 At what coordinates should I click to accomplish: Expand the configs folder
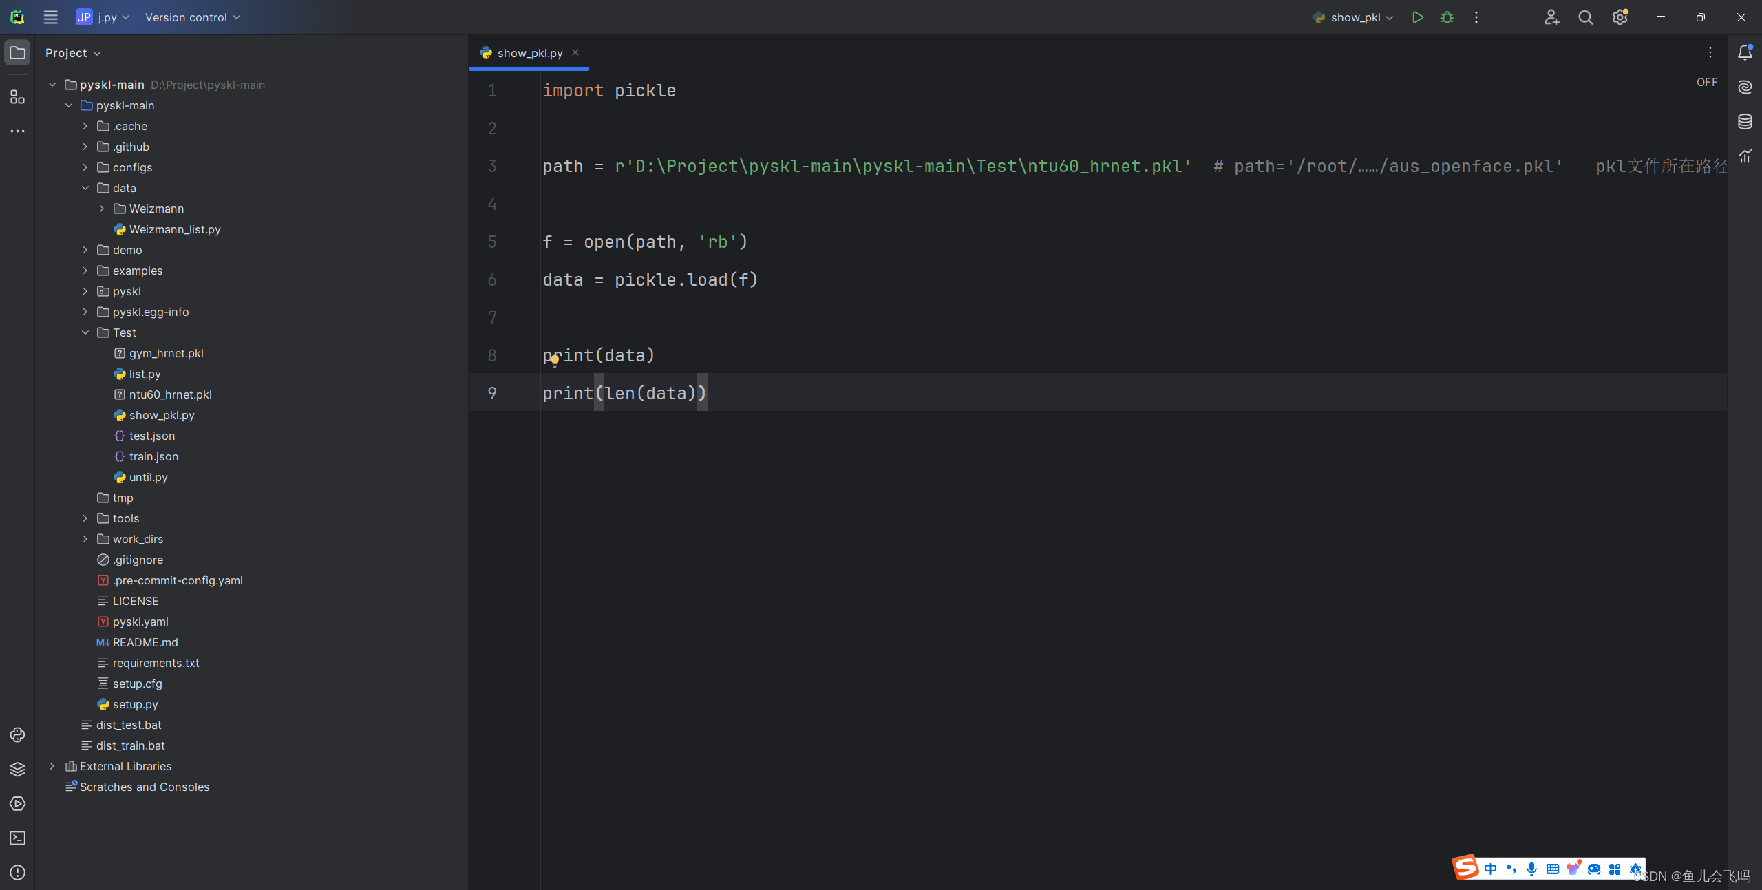(85, 167)
